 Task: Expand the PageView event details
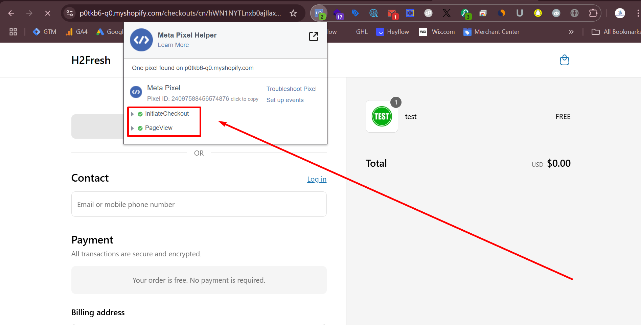tap(132, 128)
